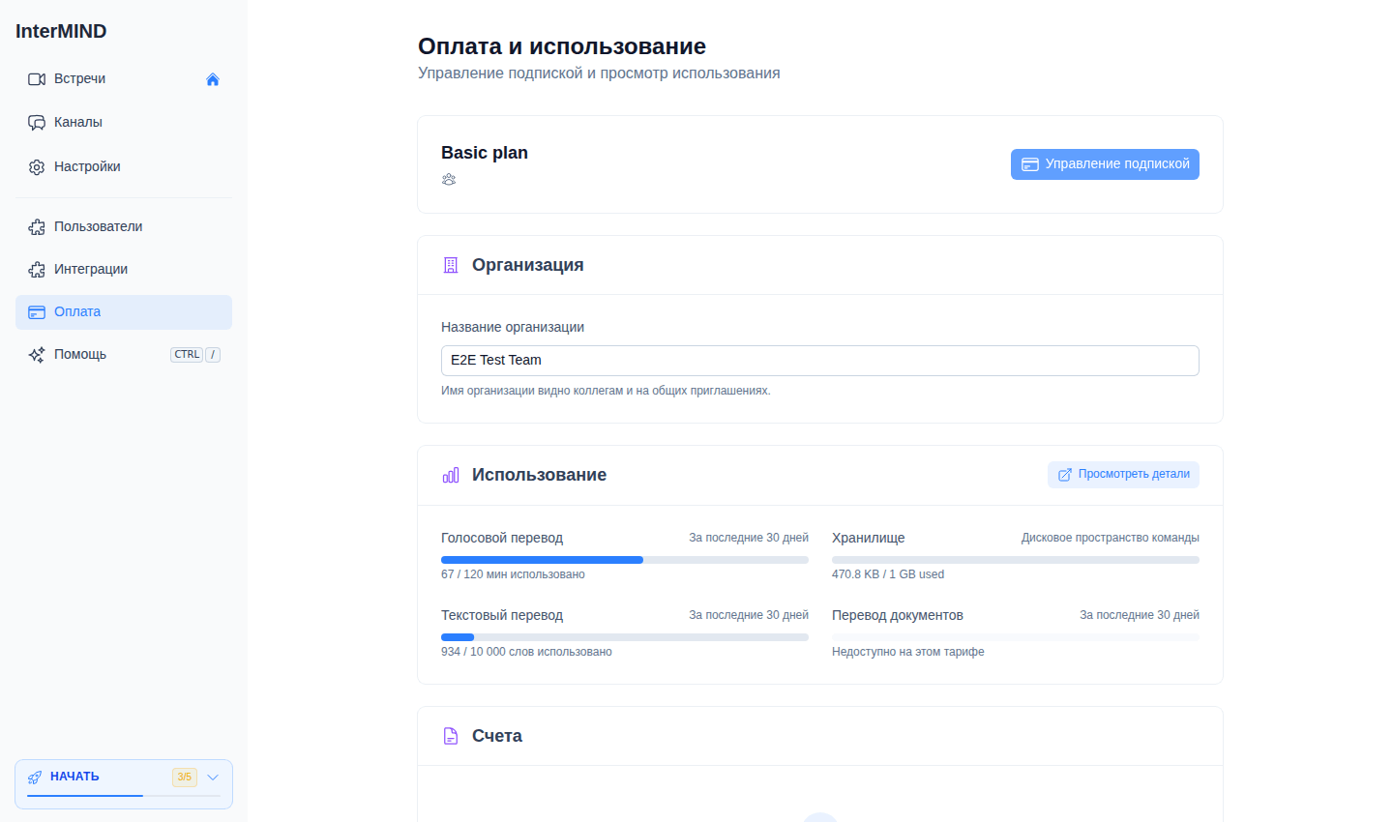Click the Название организации input field
This screenshot has width=1393, height=822.
coord(820,361)
